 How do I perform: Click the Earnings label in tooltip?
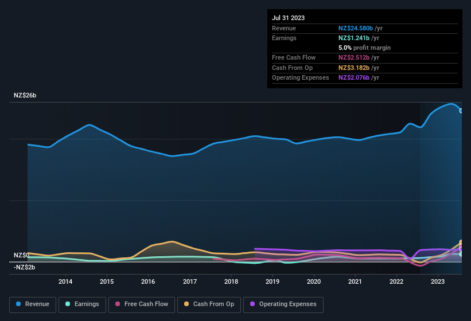pos(284,38)
